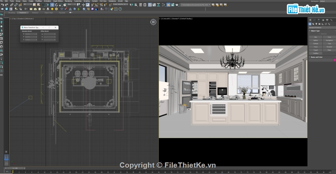Open the Modifiers menu
The image size is (336, 174).
point(39,1)
